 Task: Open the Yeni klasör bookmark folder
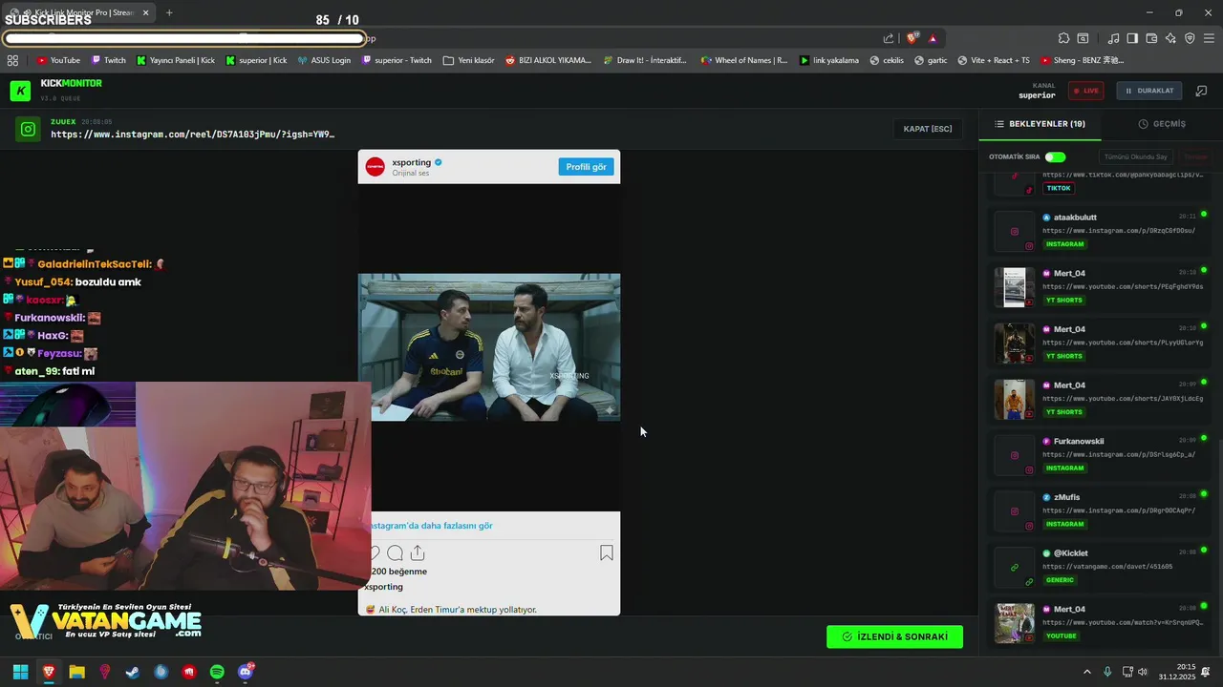click(468, 60)
